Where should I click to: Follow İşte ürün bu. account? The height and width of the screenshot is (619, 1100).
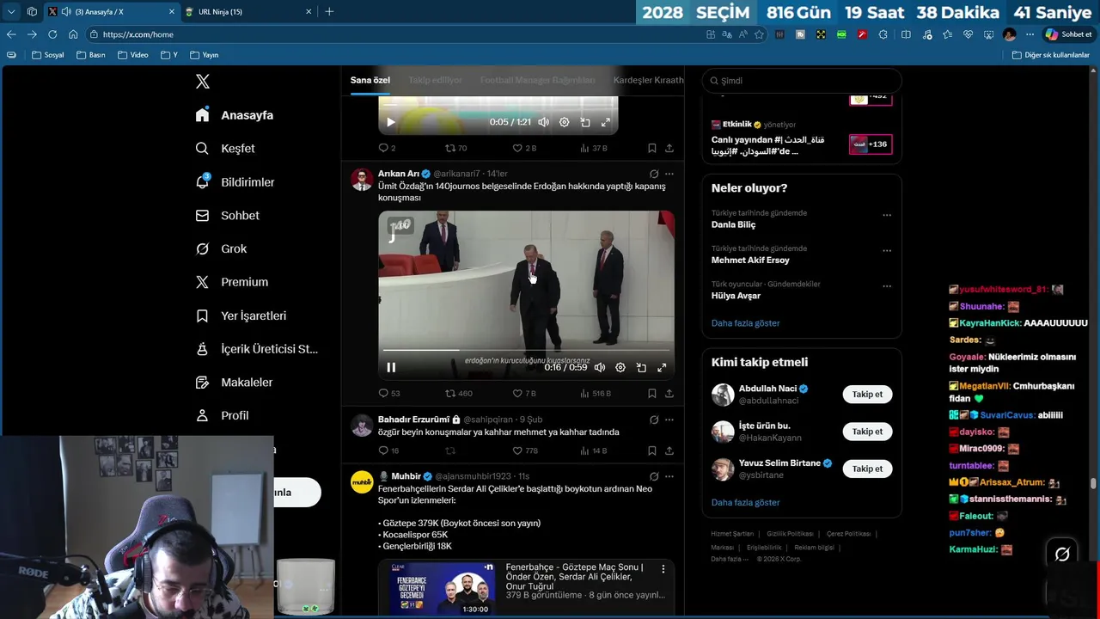click(867, 432)
